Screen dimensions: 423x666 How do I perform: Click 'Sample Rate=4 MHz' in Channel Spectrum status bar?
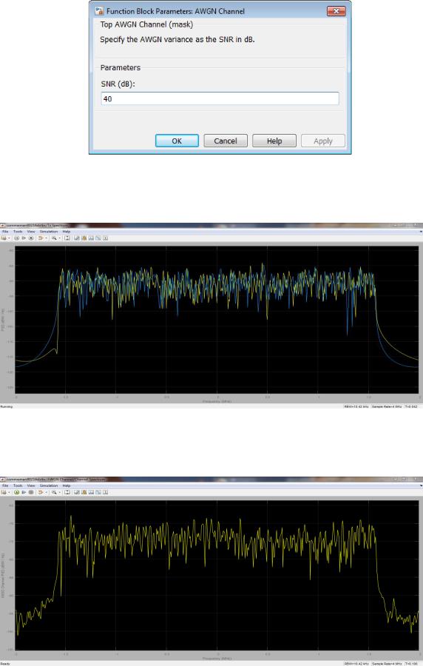point(387,664)
